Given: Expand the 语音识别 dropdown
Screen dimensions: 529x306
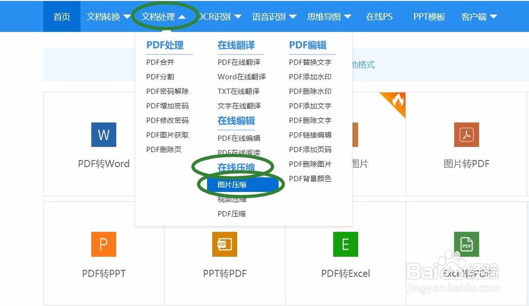Looking at the screenshot, I should [275, 16].
